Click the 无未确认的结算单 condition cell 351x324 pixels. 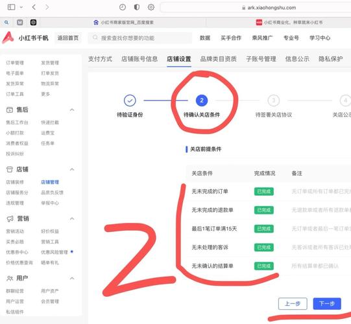pyautogui.click(x=212, y=266)
